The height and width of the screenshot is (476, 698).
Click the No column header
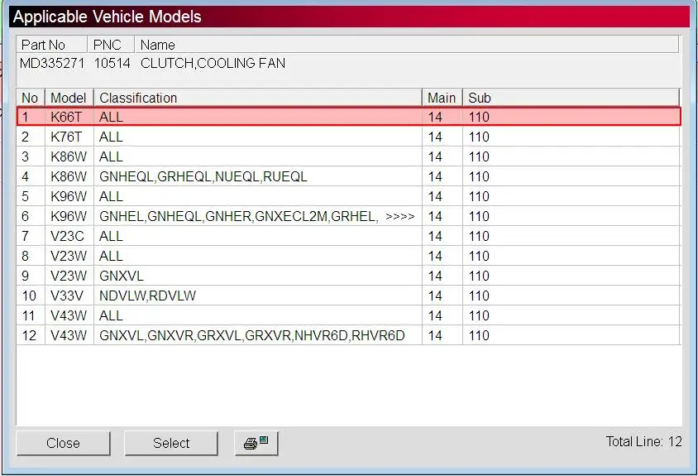pyautogui.click(x=31, y=98)
